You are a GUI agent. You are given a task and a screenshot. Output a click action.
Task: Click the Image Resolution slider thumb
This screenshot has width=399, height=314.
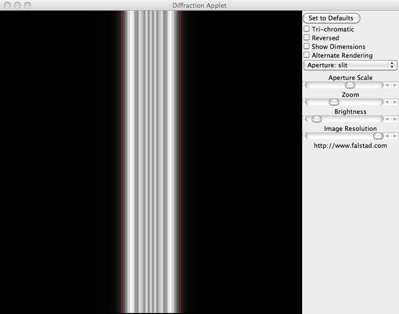(378, 136)
